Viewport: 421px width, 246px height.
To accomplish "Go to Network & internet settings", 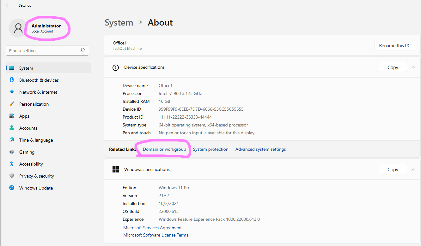I will (48, 92).
